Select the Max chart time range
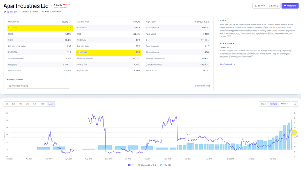Screen dimensions: 307x170 tap(51, 104)
